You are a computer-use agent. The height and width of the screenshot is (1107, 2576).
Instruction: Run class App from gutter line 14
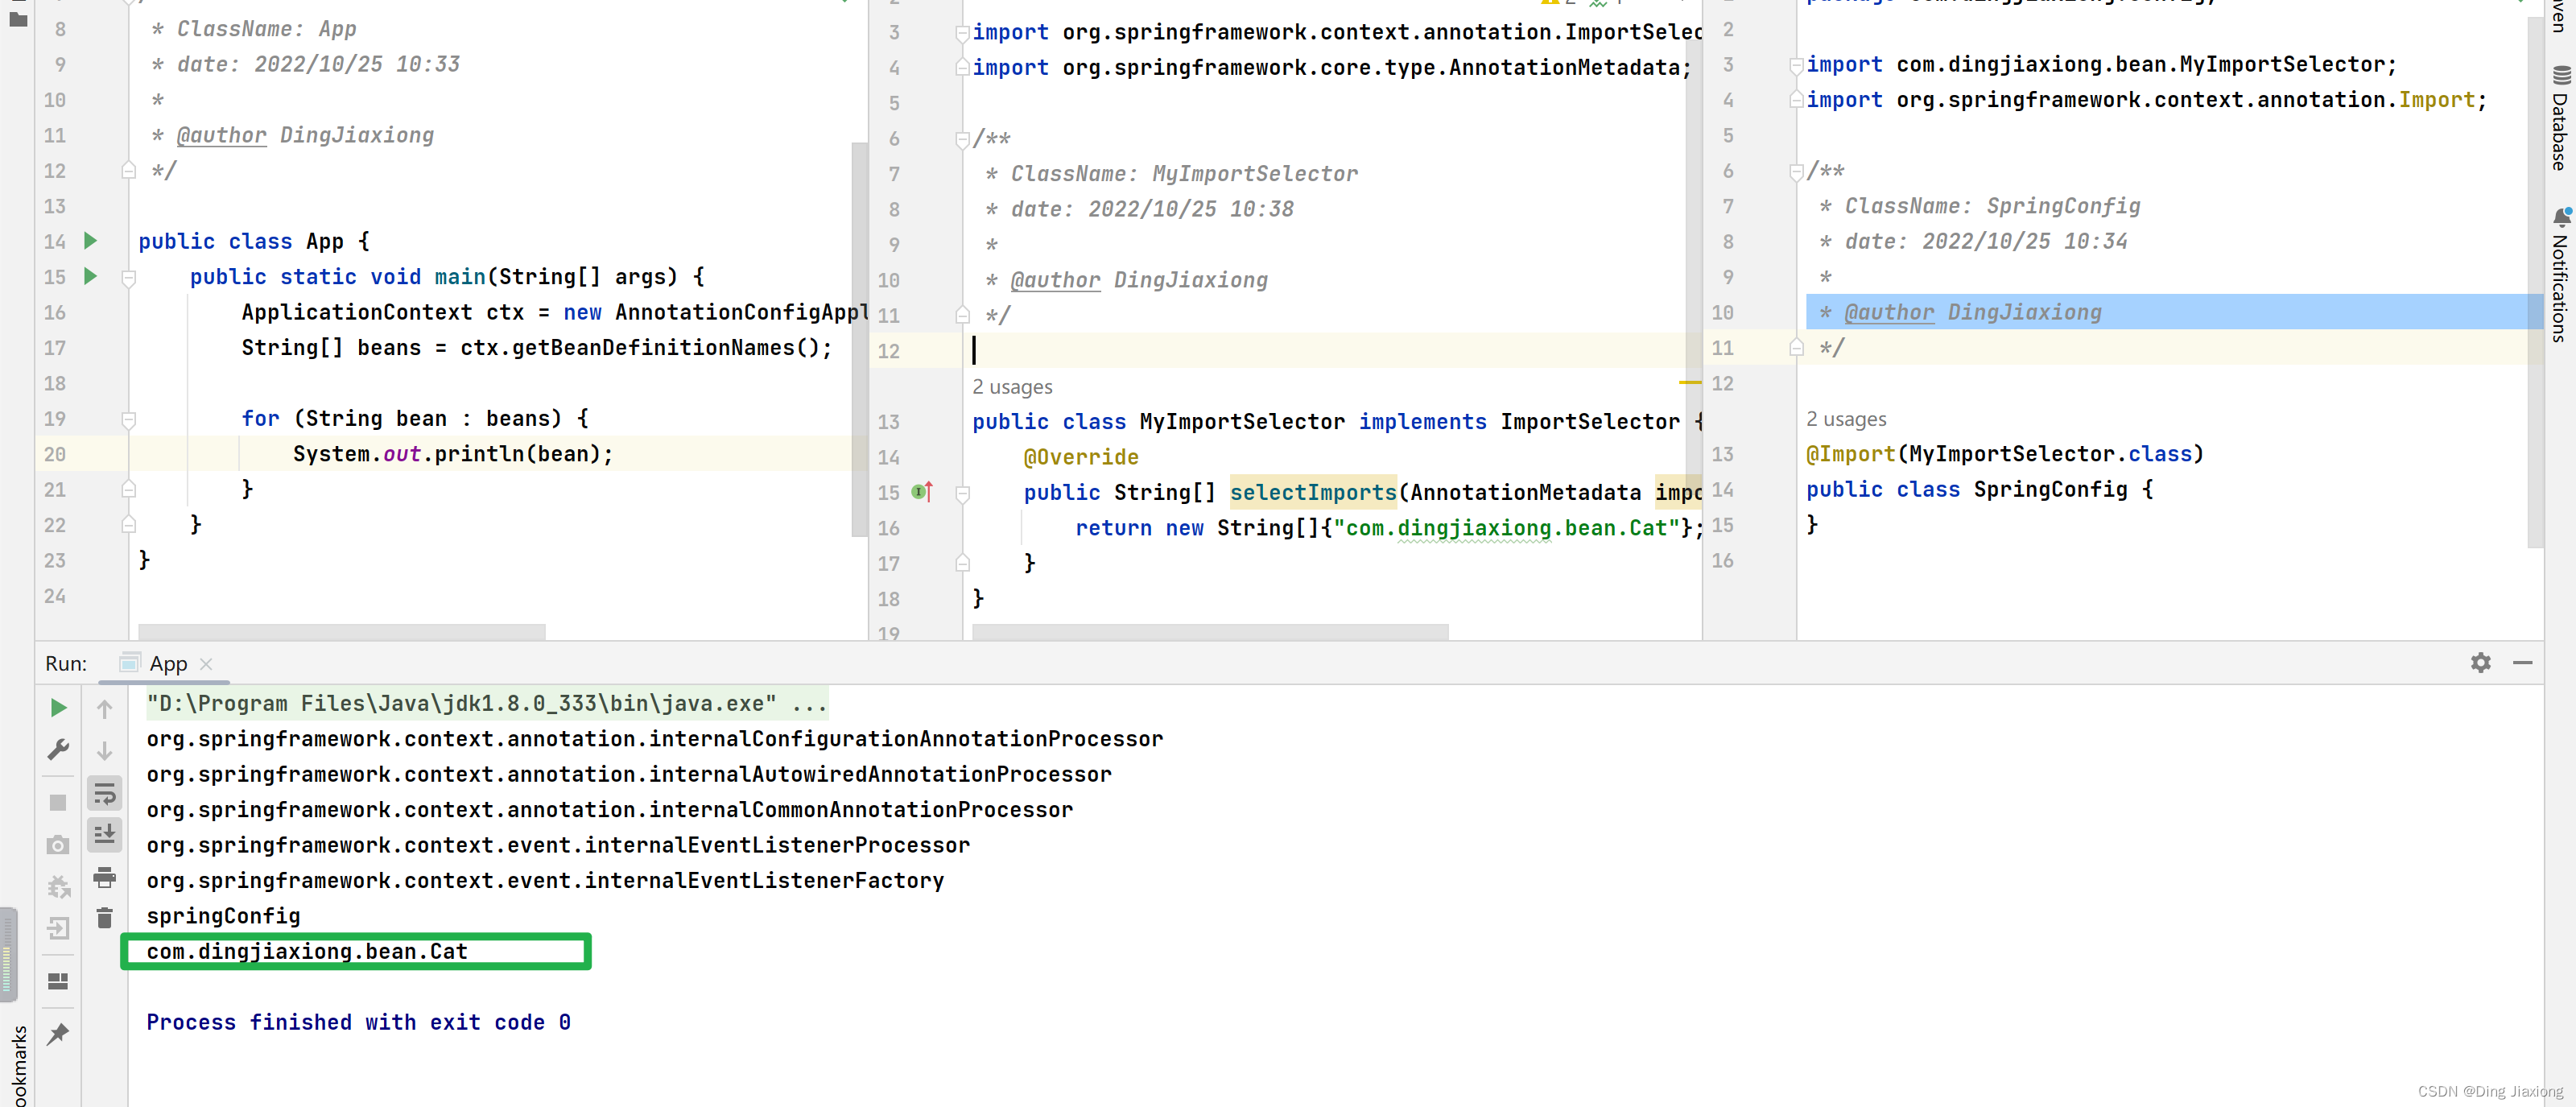coord(90,241)
